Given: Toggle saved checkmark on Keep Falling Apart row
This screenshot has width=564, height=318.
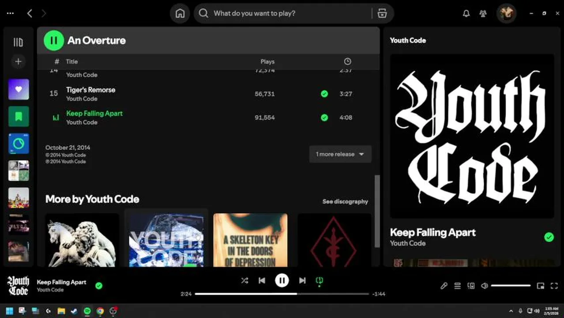Looking at the screenshot, I should [x=324, y=117].
